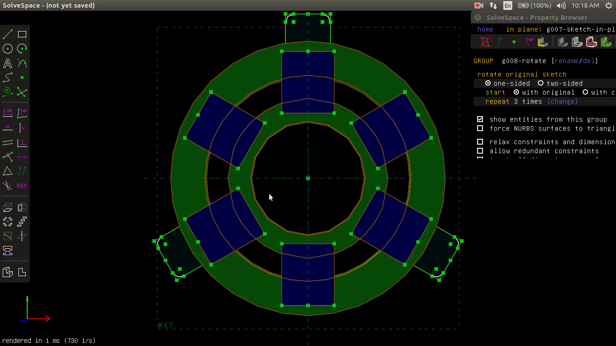Select the datum point tool
This screenshot has width=616, height=346.
click(x=22, y=77)
